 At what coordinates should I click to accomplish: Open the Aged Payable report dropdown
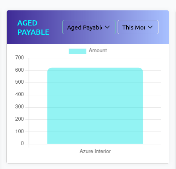pyautogui.click(x=89, y=27)
